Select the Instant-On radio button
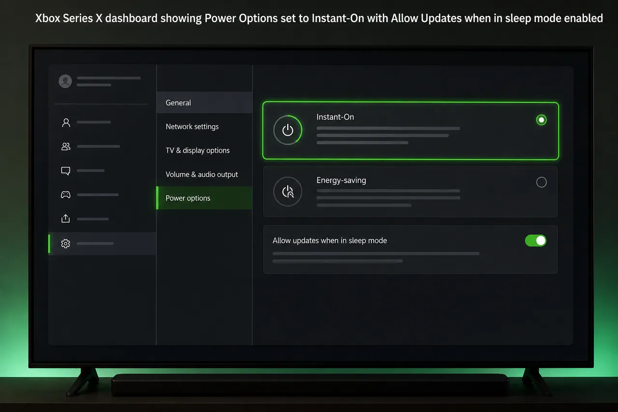 tap(541, 120)
